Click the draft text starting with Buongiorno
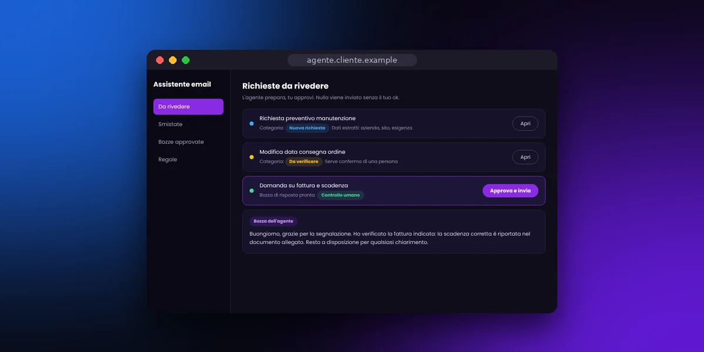 pos(390,238)
